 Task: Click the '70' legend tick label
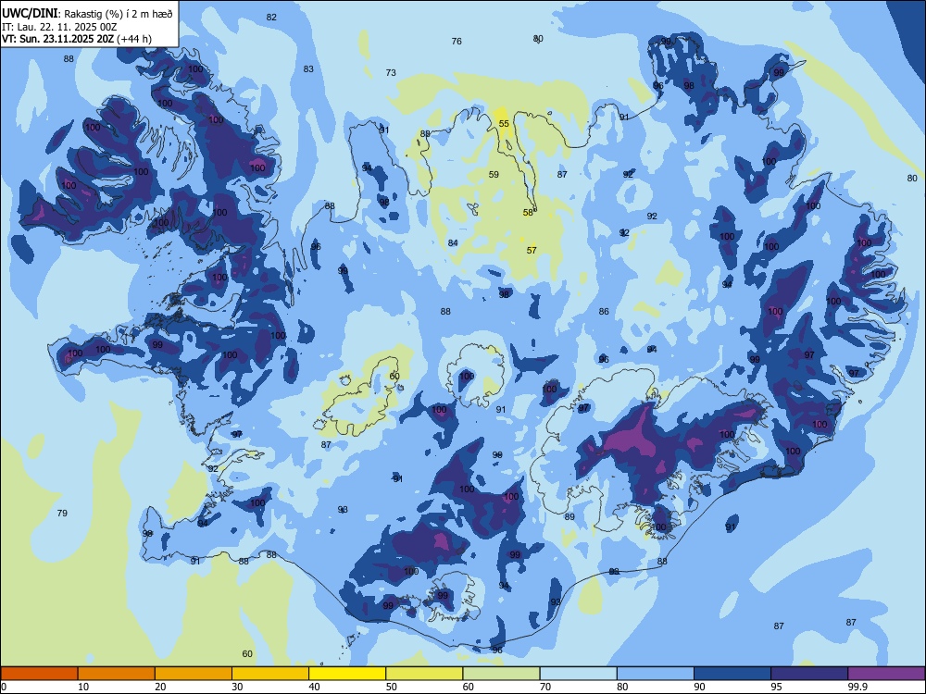pos(545,687)
